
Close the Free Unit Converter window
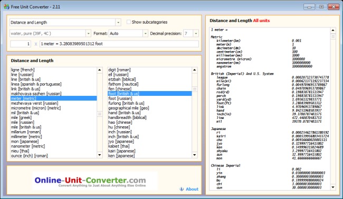click(x=334, y=7)
